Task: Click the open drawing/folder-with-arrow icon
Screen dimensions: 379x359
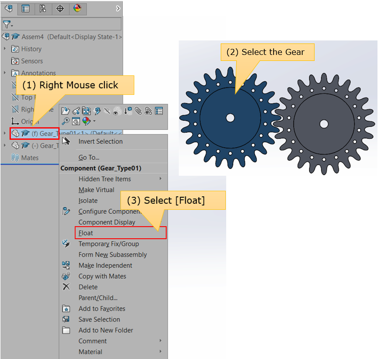Action: (x=86, y=111)
